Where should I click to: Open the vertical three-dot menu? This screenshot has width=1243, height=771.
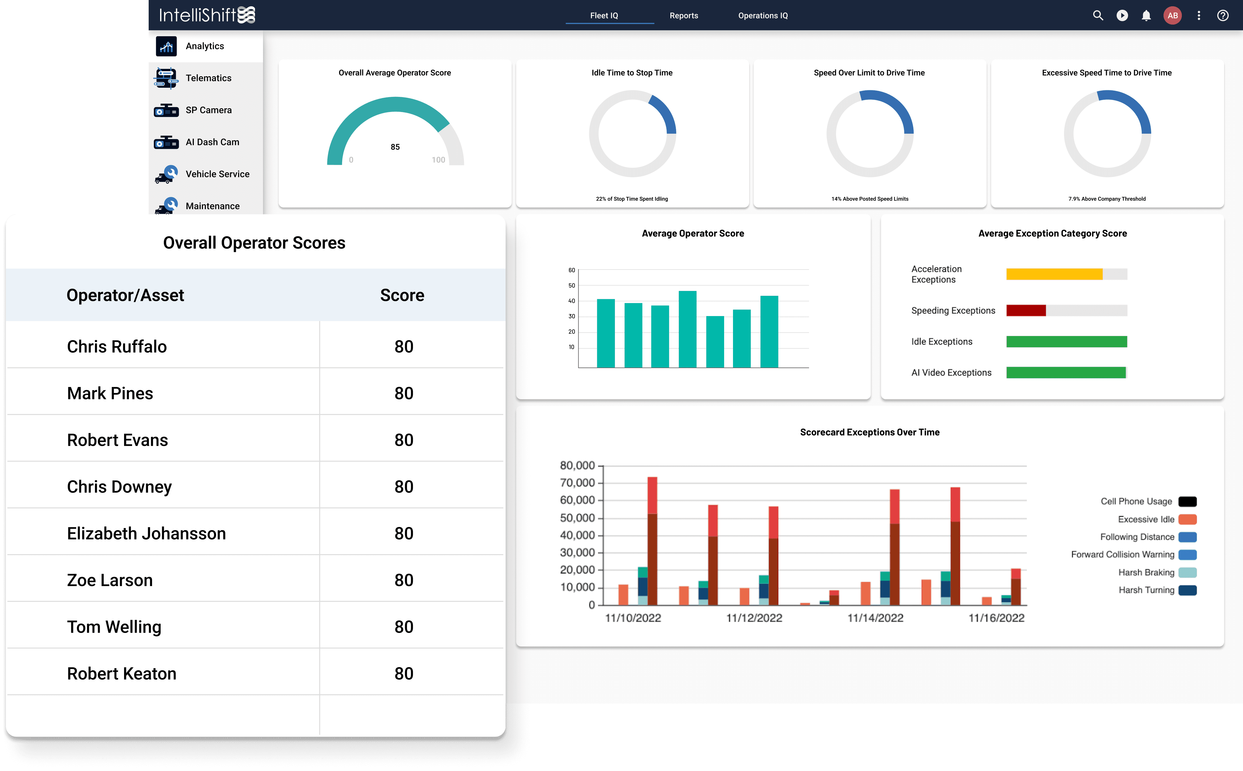click(x=1199, y=15)
